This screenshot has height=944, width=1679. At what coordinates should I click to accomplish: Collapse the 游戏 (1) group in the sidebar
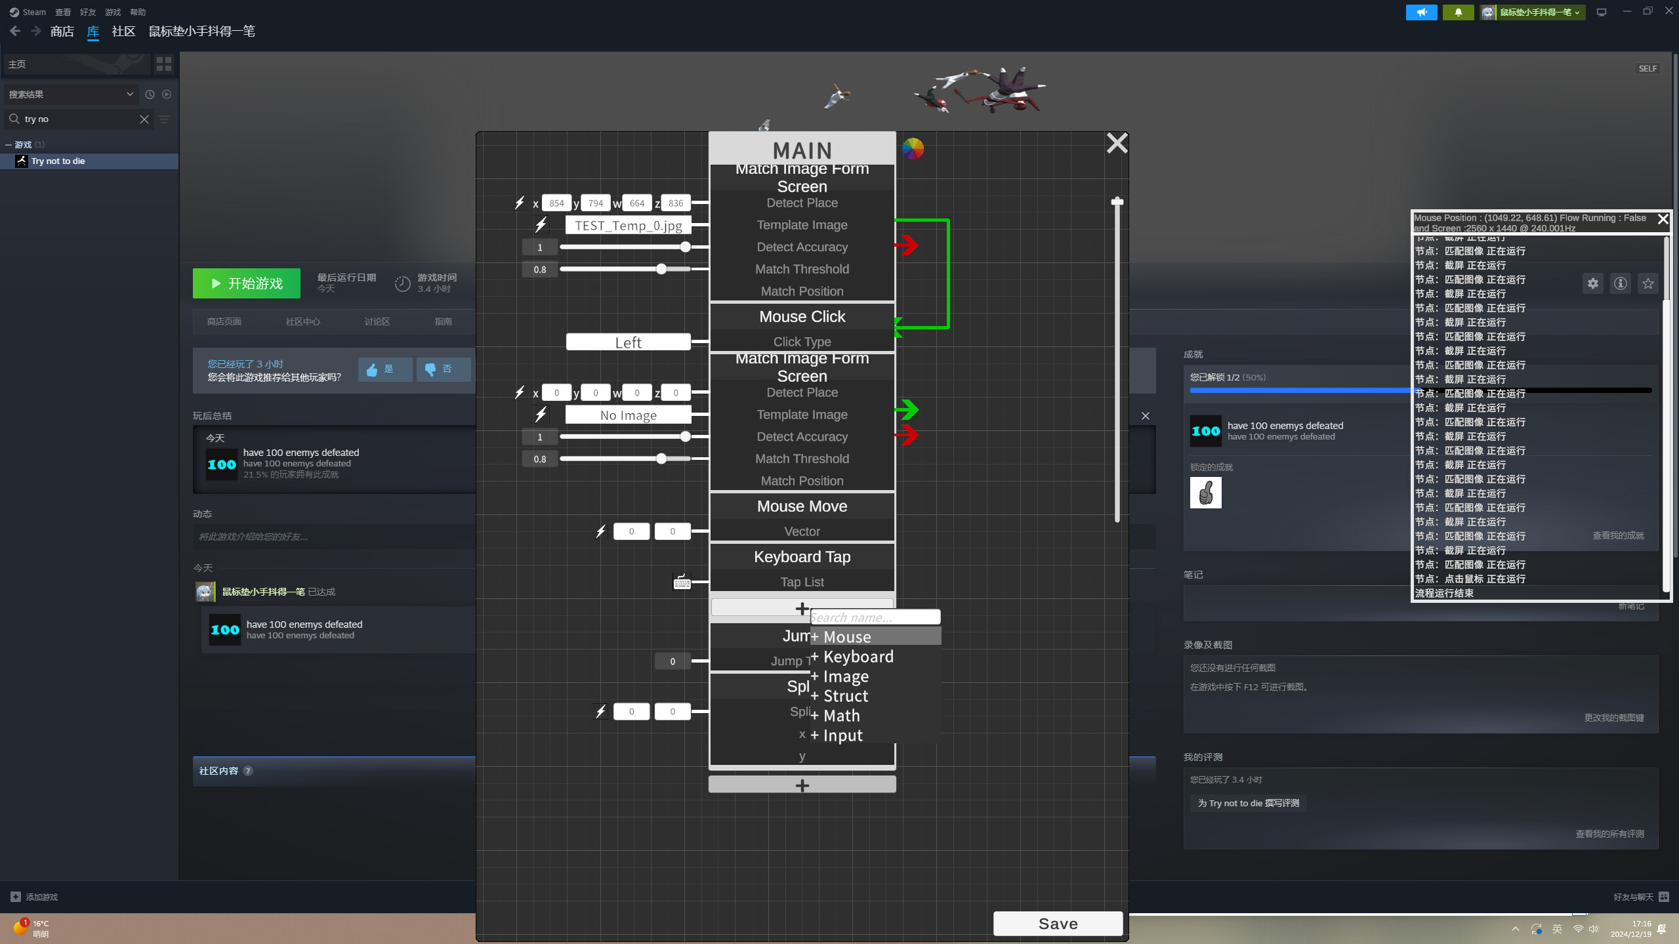point(9,144)
